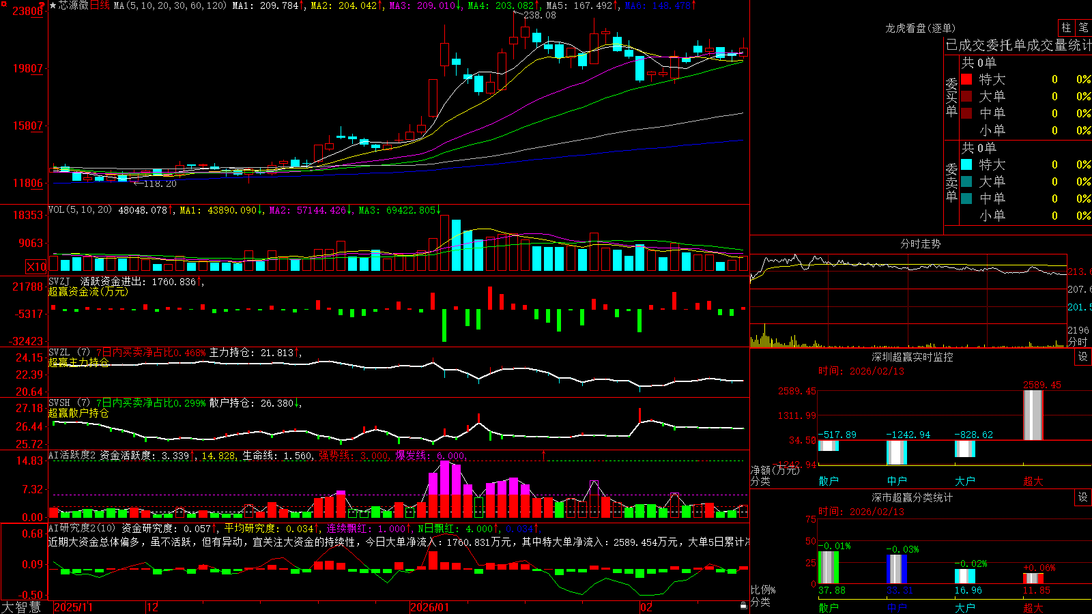Click the 12 month marker on time axis
The width and height of the screenshot is (1092, 614).
pos(152,607)
